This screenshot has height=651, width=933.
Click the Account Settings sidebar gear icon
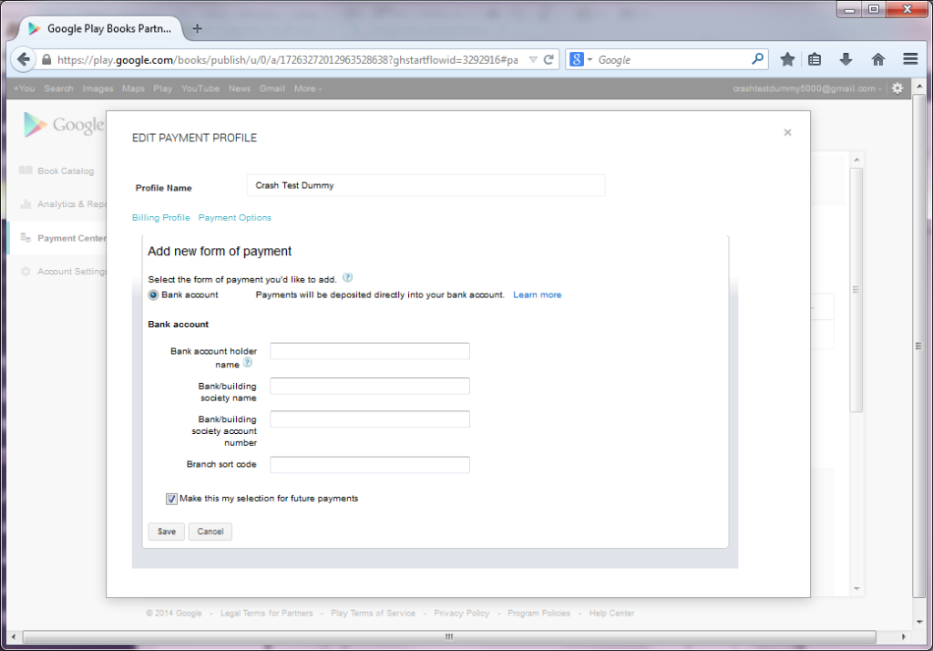pyautogui.click(x=26, y=271)
